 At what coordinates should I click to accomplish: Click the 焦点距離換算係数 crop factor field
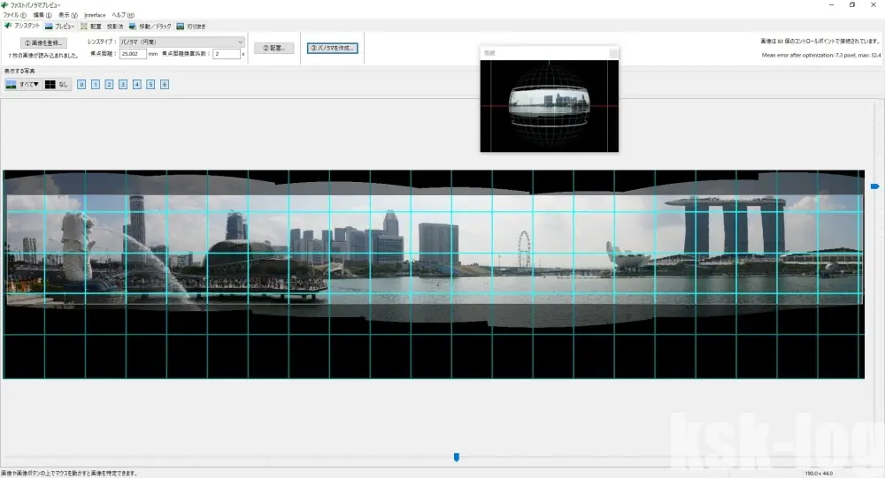(226, 54)
